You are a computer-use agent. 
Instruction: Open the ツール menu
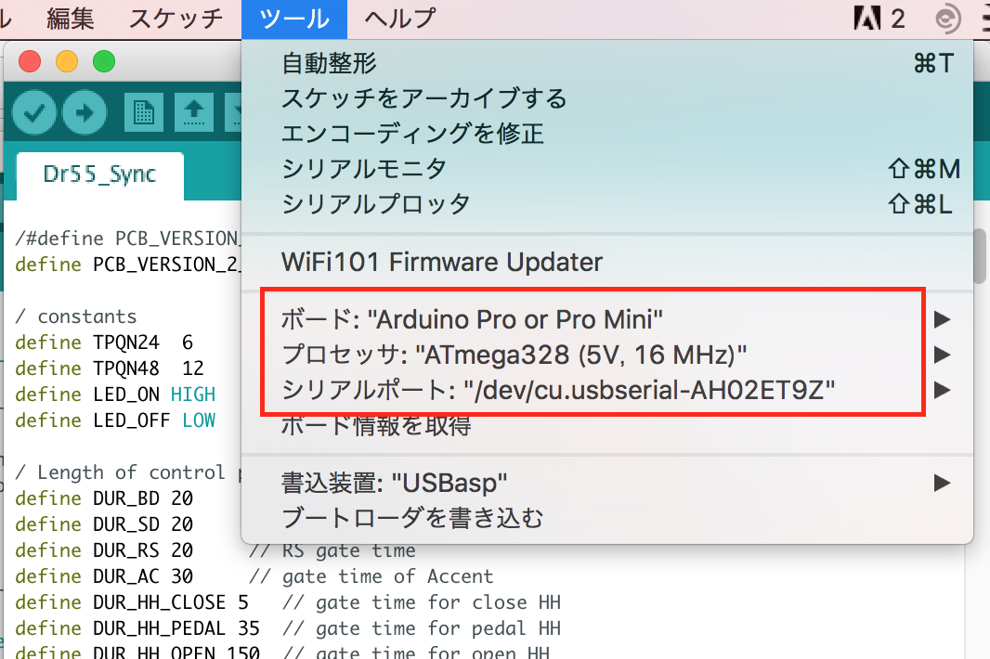point(294,19)
